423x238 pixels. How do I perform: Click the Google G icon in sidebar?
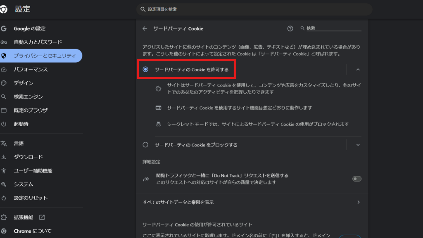coord(3,28)
